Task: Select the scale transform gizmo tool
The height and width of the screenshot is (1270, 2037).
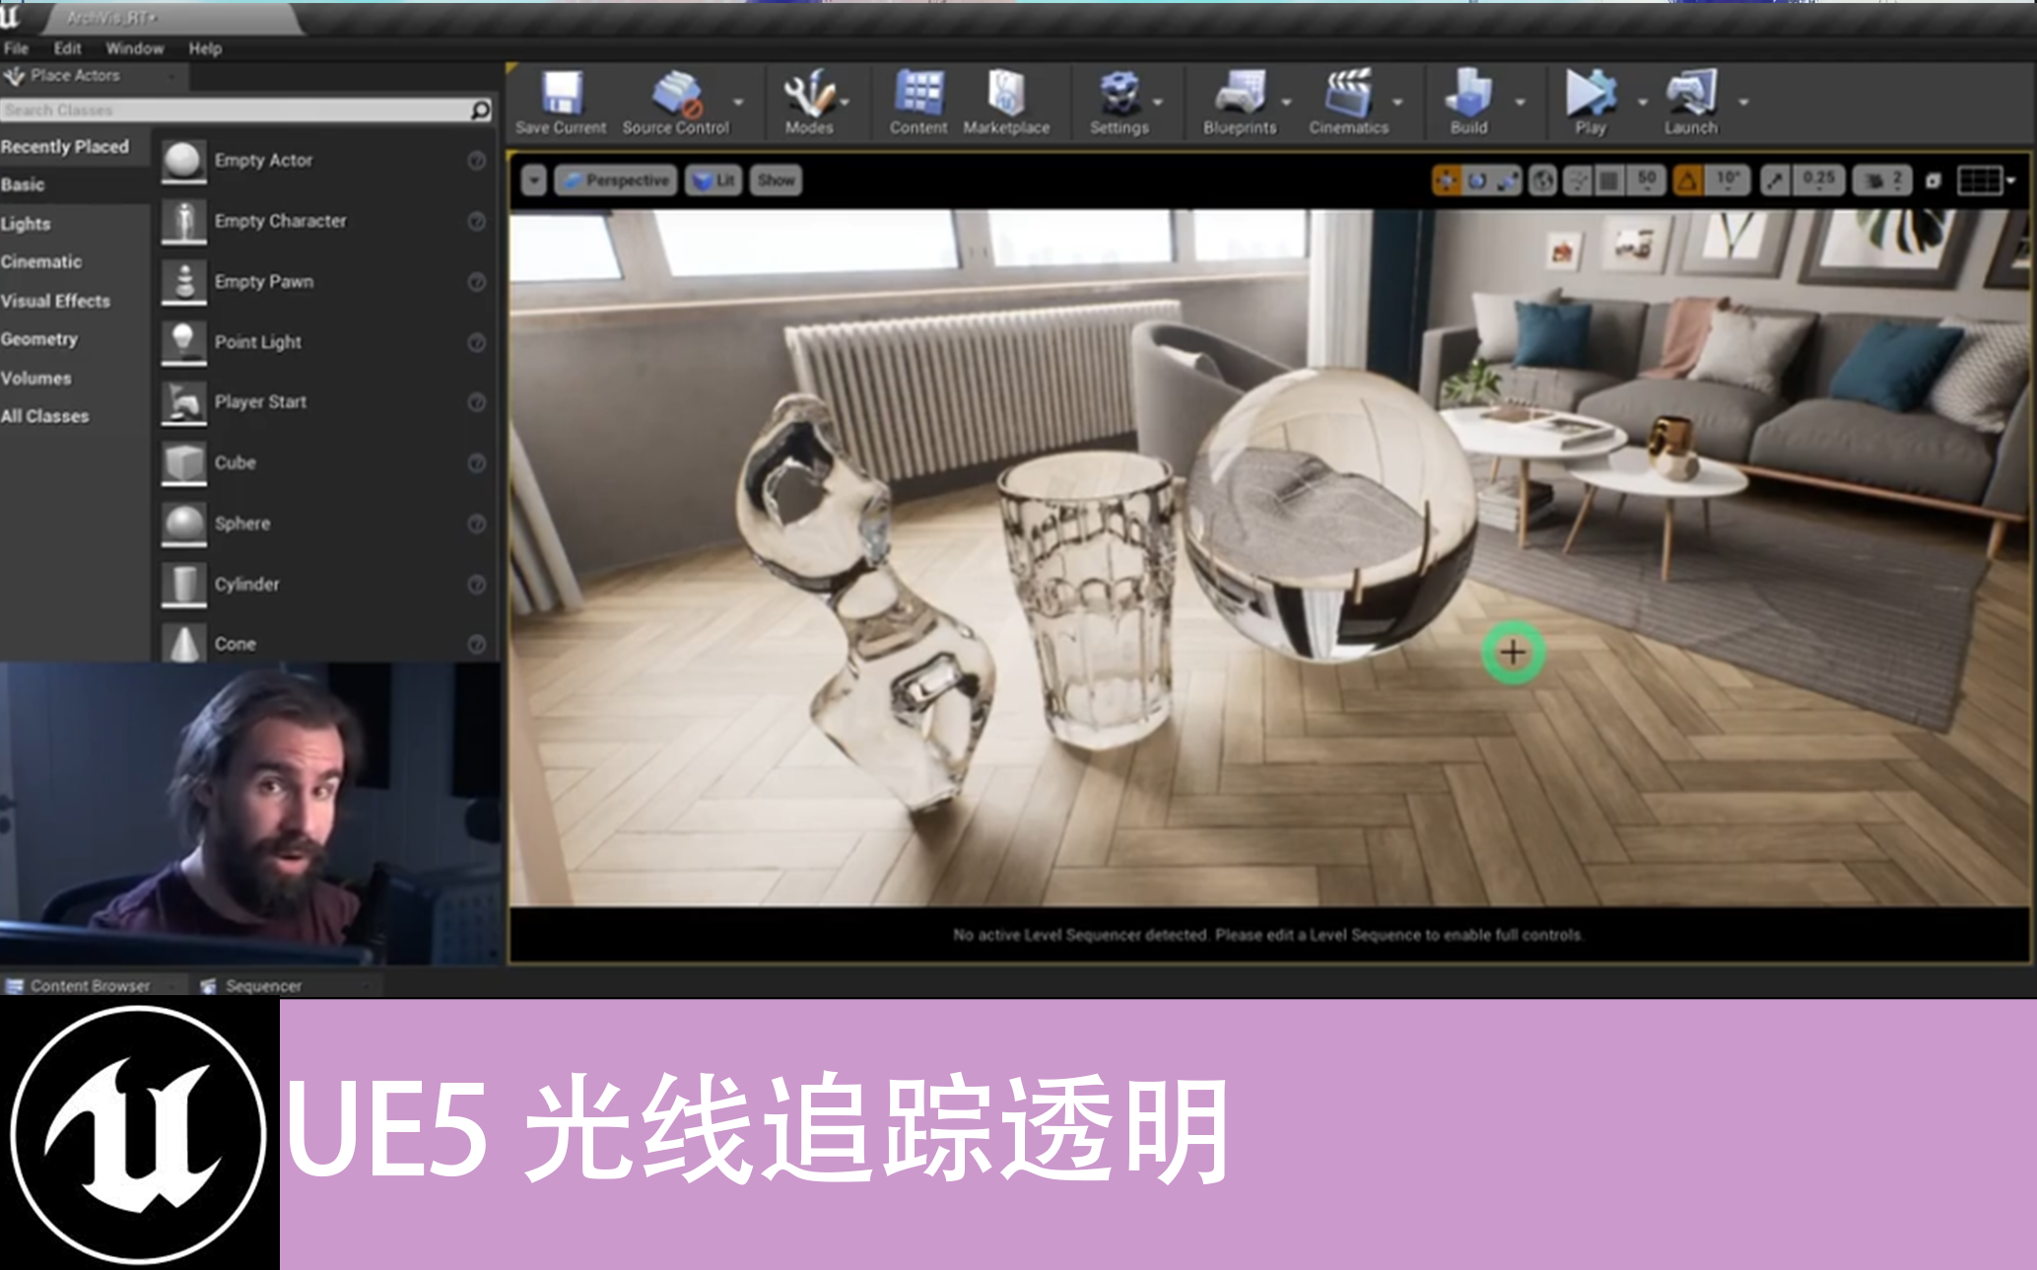Action: pos(1508,180)
